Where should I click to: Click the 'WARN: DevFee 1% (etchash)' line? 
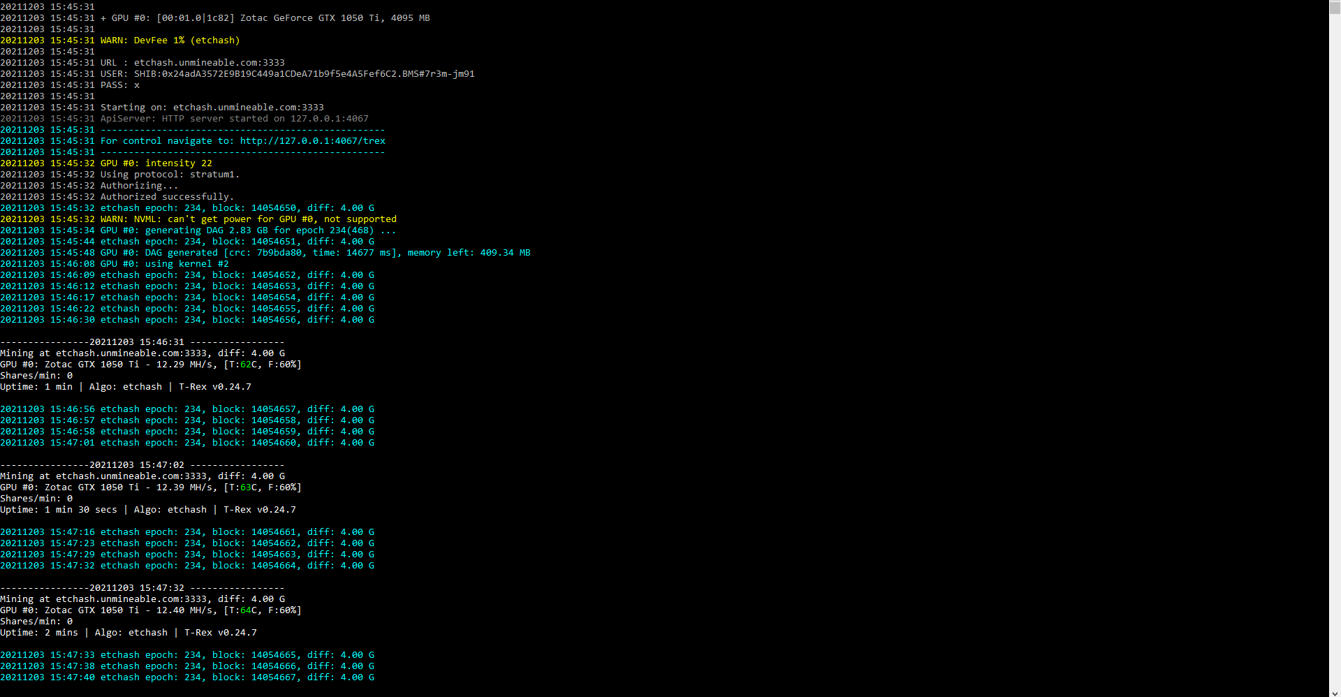point(120,41)
